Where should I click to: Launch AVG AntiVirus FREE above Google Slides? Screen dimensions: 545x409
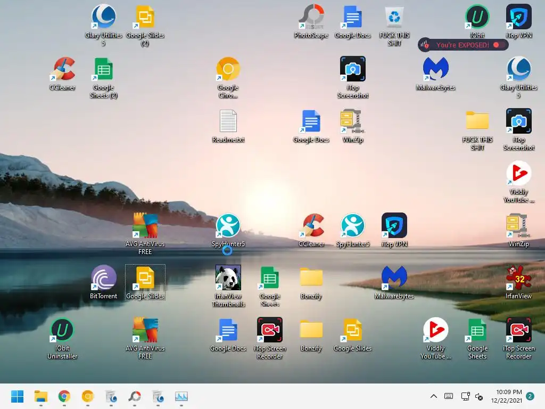pyautogui.click(x=145, y=234)
